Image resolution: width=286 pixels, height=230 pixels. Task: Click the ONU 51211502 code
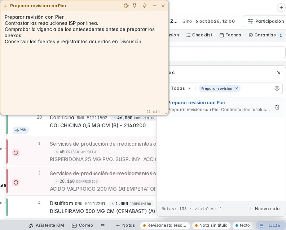pos(92,118)
